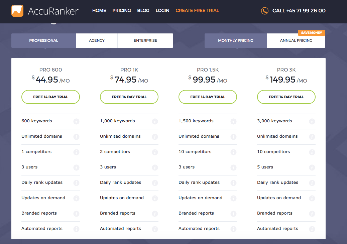347x244 pixels.
Task: Start free 14 day trial for Pro 600
Action: [x=50, y=97]
